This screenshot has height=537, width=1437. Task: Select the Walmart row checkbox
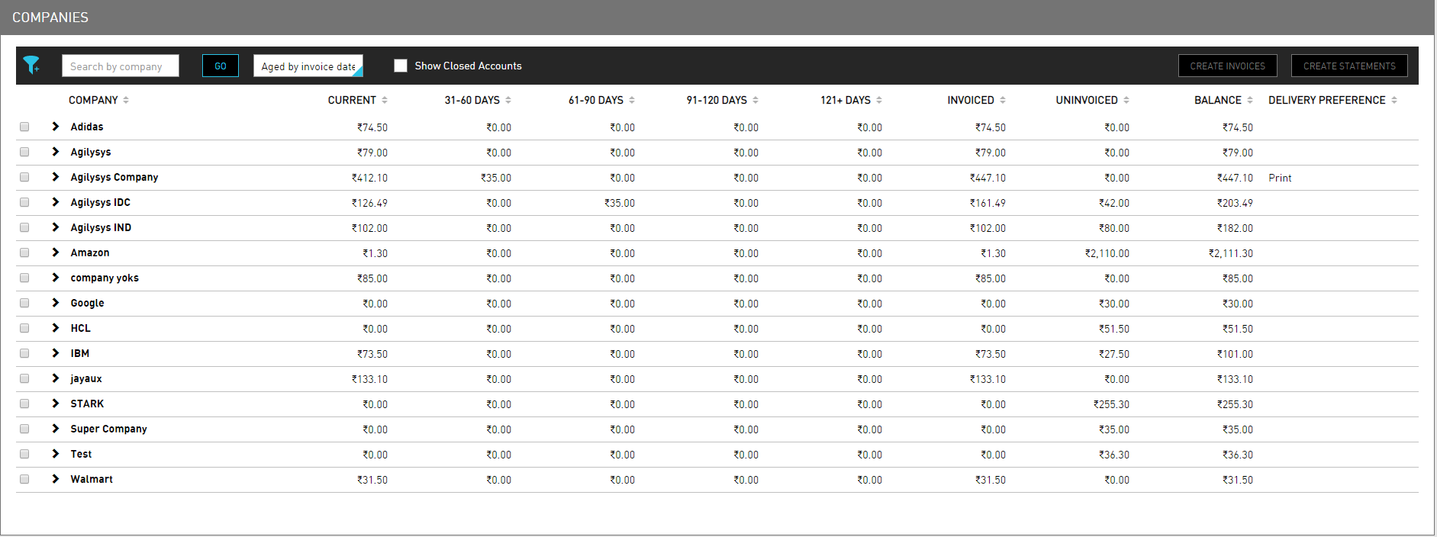[24, 479]
